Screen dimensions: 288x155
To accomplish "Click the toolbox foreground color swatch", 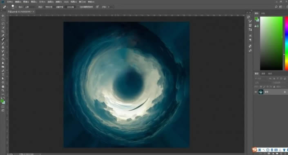I will tap(2, 101).
